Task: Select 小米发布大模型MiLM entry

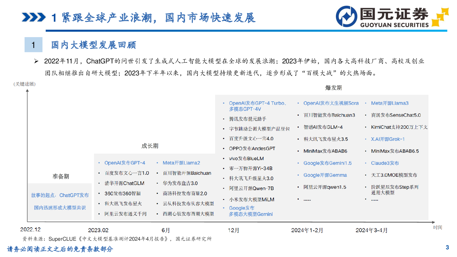Action: coord(252,200)
